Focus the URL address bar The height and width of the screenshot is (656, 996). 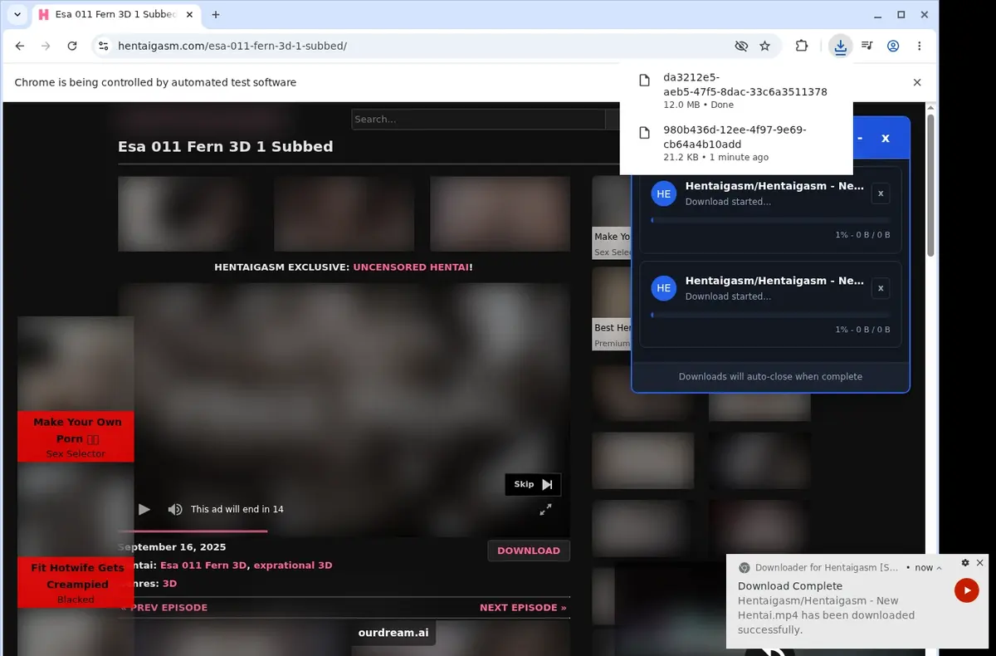click(419, 46)
